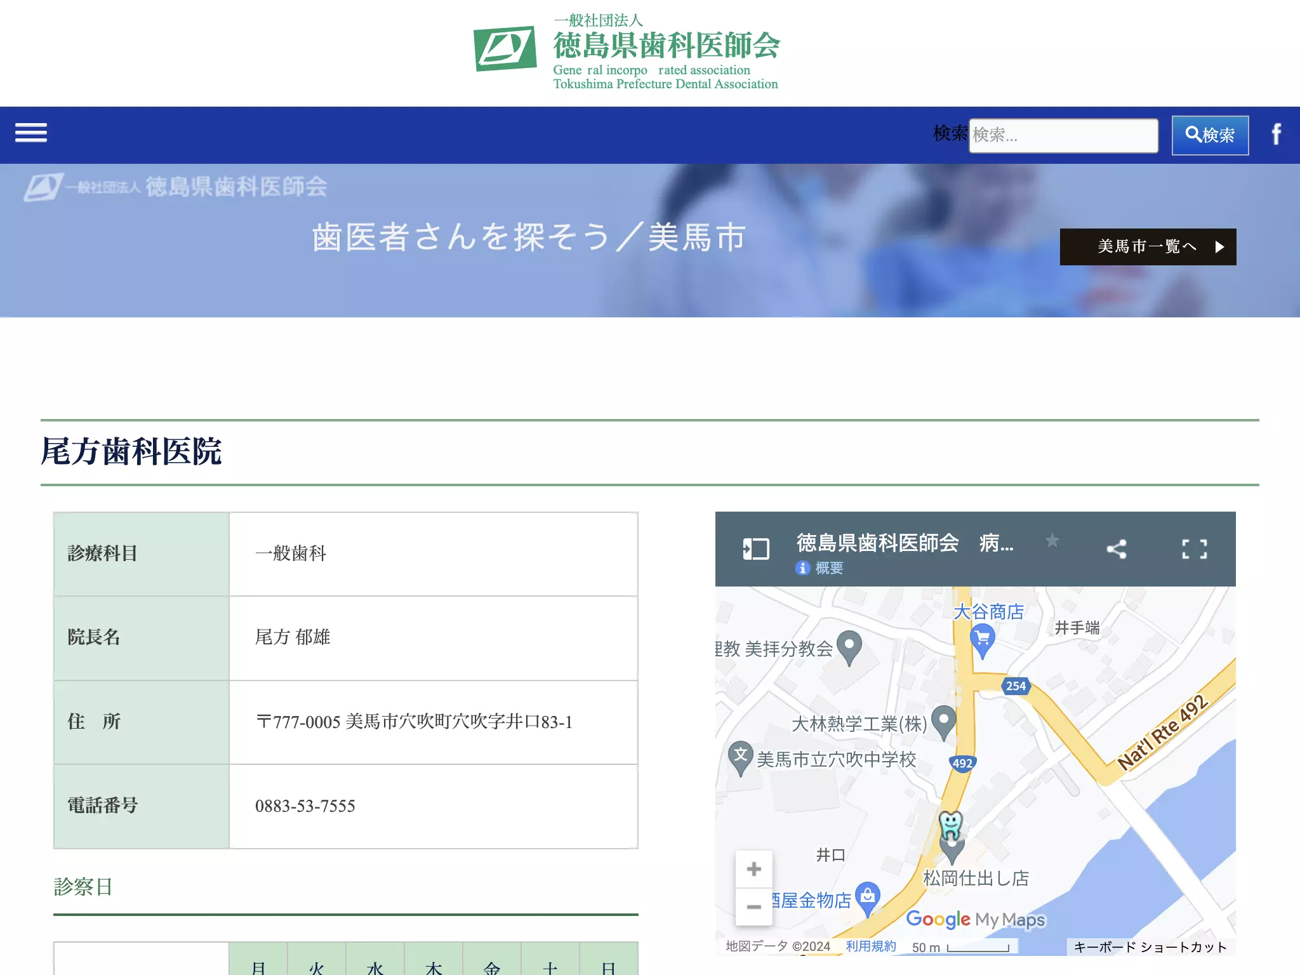Screen dimensions: 1300x975
Task: Star the 徳島県歯科医師会 map
Action: [1052, 540]
